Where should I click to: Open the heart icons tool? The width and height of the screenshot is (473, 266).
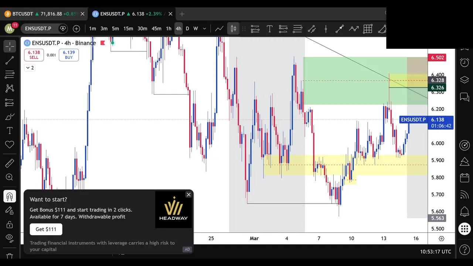(x=10, y=145)
